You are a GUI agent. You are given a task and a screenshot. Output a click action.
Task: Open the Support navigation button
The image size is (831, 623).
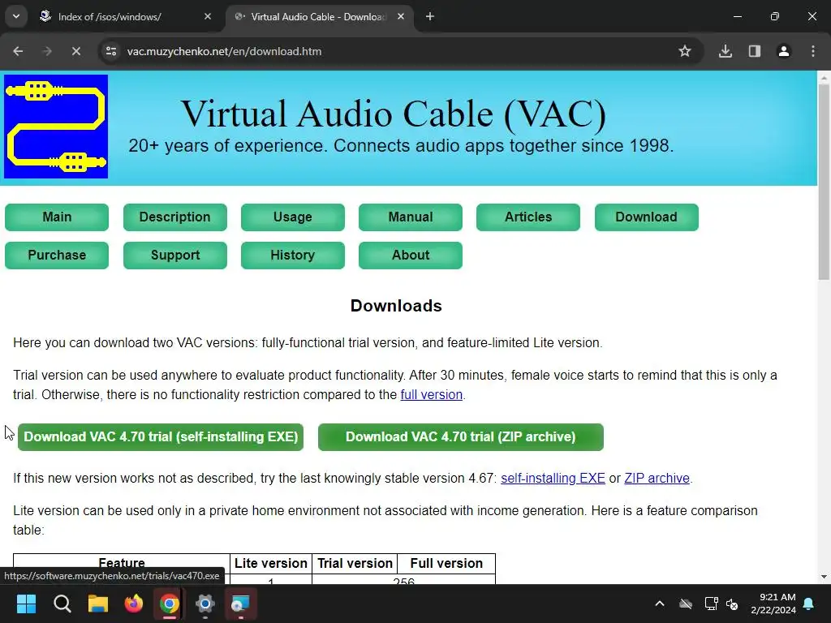pos(175,256)
